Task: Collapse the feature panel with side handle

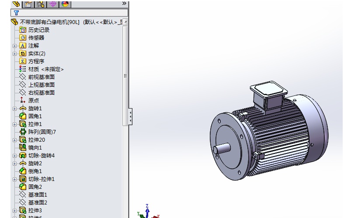Action: [x=130, y=117]
